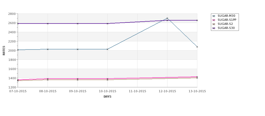Click the SUGAR-M30 marker on 10-10-2015
This screenshot has width=265, height=116.
click(107, 49)
